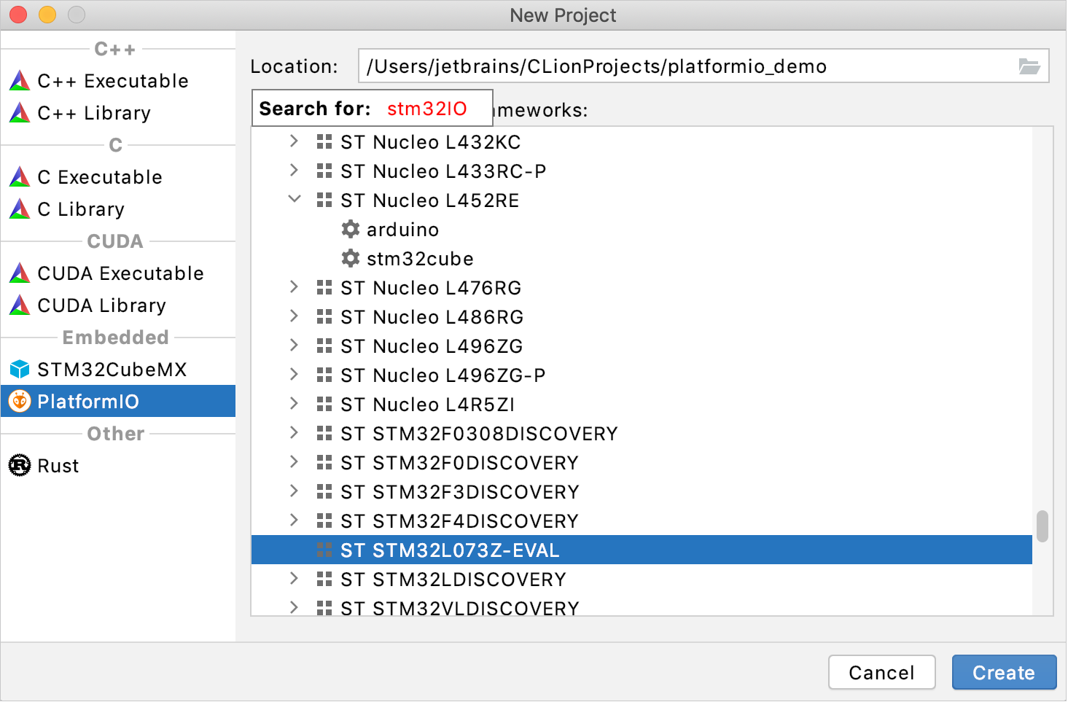The width and height of the screenshot is (1068, 702).
Task: Click the C Library project icon
Action: pyautogui.click(x=20, y=208)
